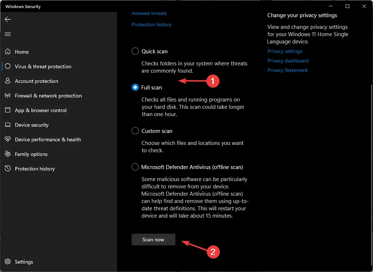This screenshot has height=272, width=373.
Task: Click the Settings gear icon
Action: (x=8, y=261)
